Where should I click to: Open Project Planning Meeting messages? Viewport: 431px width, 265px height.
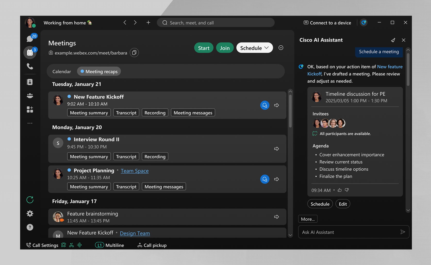click(x=164, y=187)
